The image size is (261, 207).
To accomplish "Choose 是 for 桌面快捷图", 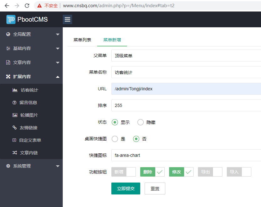I will pyautogui.click(x=115, y=139).
